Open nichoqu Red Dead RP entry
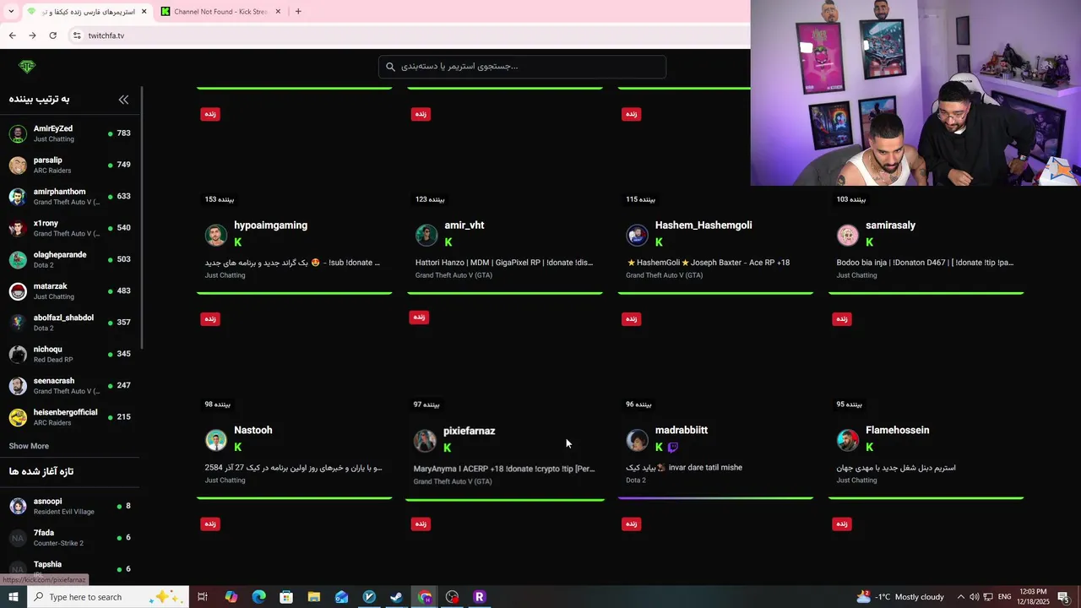 click(x=70, y=354)
